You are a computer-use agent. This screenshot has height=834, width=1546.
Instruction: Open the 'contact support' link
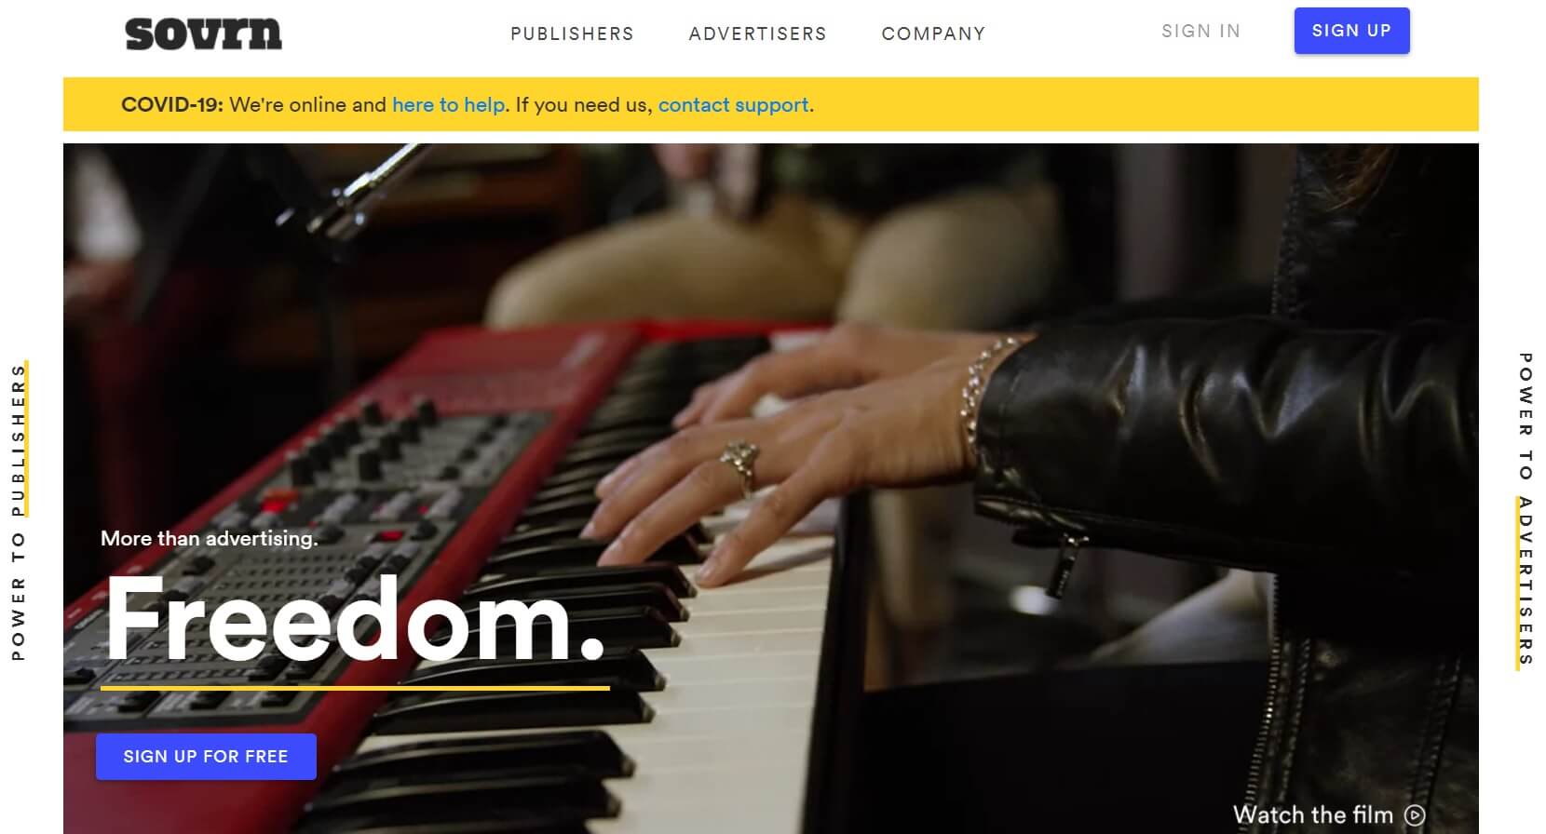coord(733,105)
